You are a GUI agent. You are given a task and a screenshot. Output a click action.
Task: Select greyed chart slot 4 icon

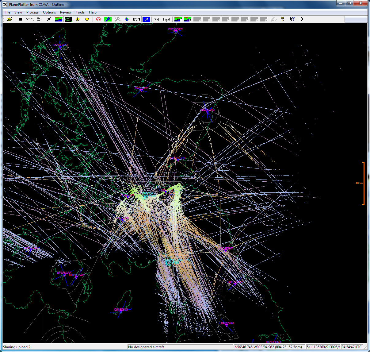point(207,19)
